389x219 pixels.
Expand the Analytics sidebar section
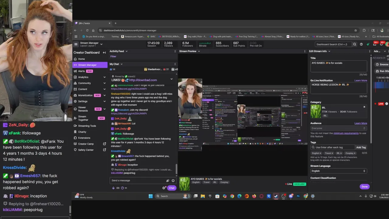click(x=105, y=77)
